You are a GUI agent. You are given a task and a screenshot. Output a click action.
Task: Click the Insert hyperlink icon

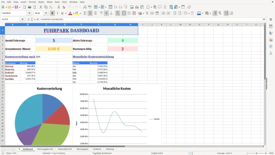(155, 7)
